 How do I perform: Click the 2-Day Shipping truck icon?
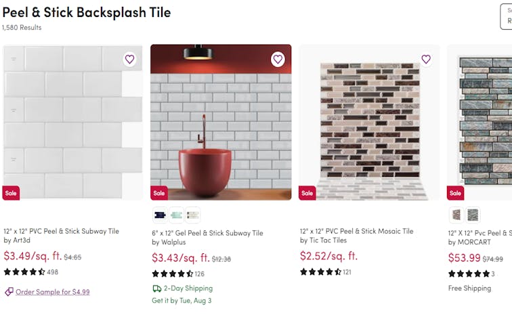pos(156,288)
